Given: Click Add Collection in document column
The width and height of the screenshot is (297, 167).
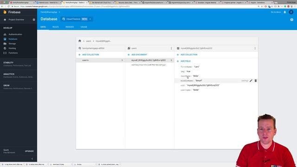Looking at the screenshot, I should [187, 55].
